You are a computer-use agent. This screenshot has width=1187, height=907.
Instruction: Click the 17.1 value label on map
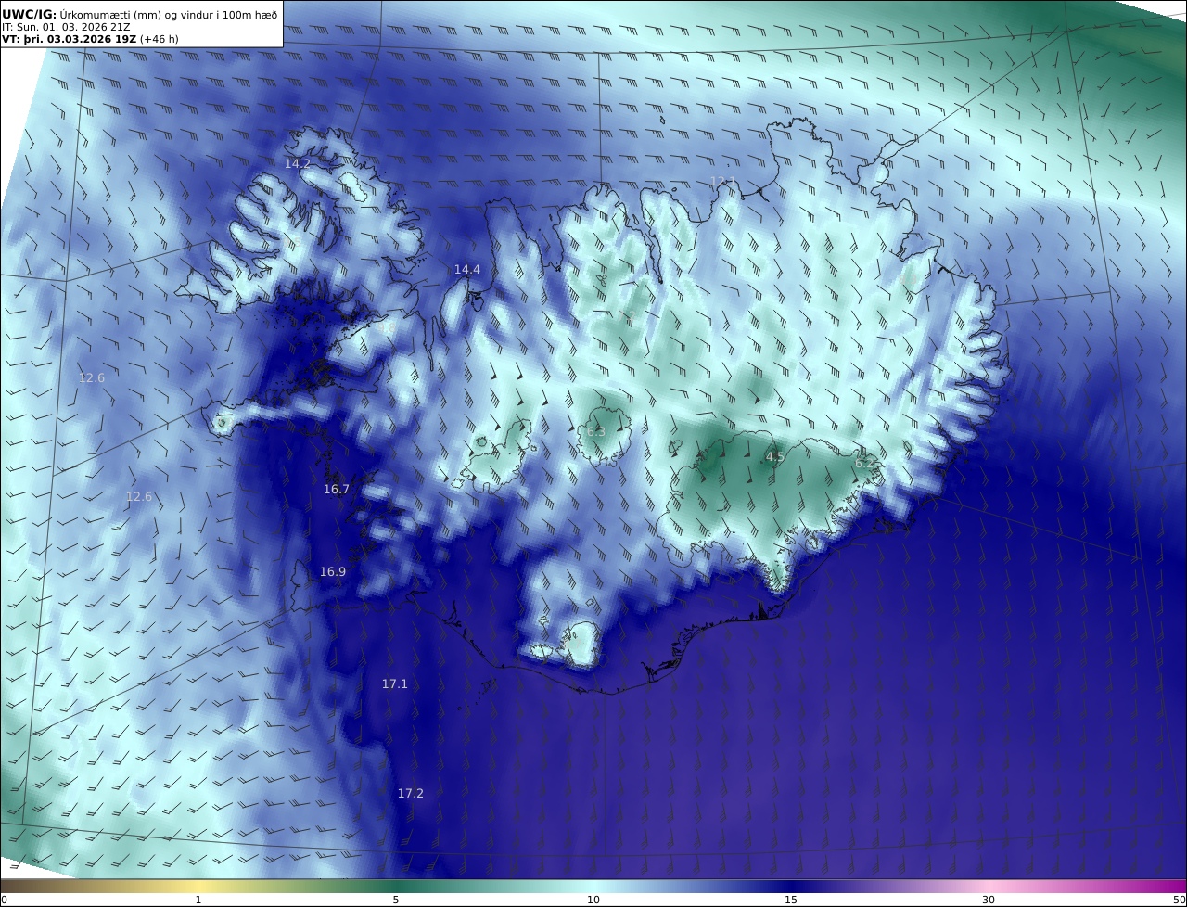tap(394, 684)
